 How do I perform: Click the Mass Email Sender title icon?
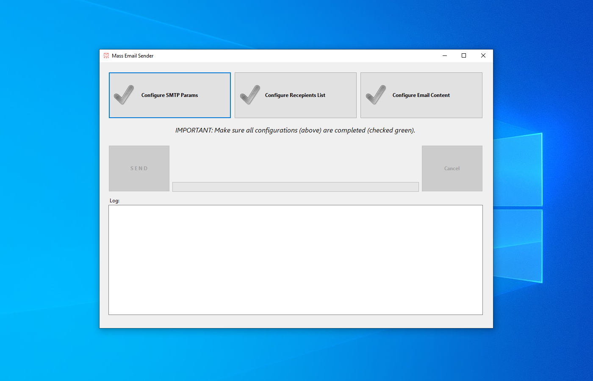pos(106,56)
